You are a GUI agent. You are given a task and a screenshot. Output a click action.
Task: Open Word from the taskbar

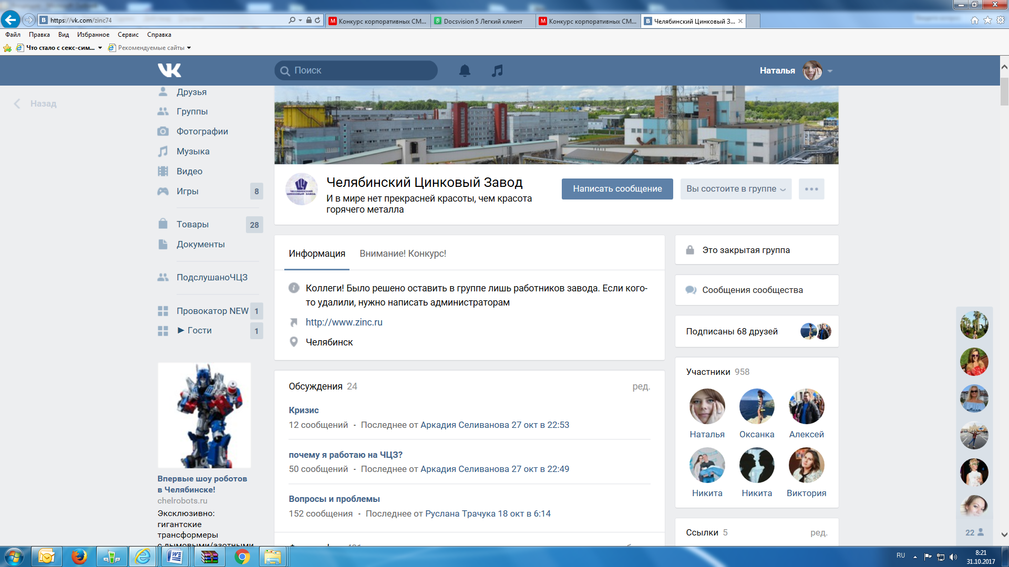(175, 556)
